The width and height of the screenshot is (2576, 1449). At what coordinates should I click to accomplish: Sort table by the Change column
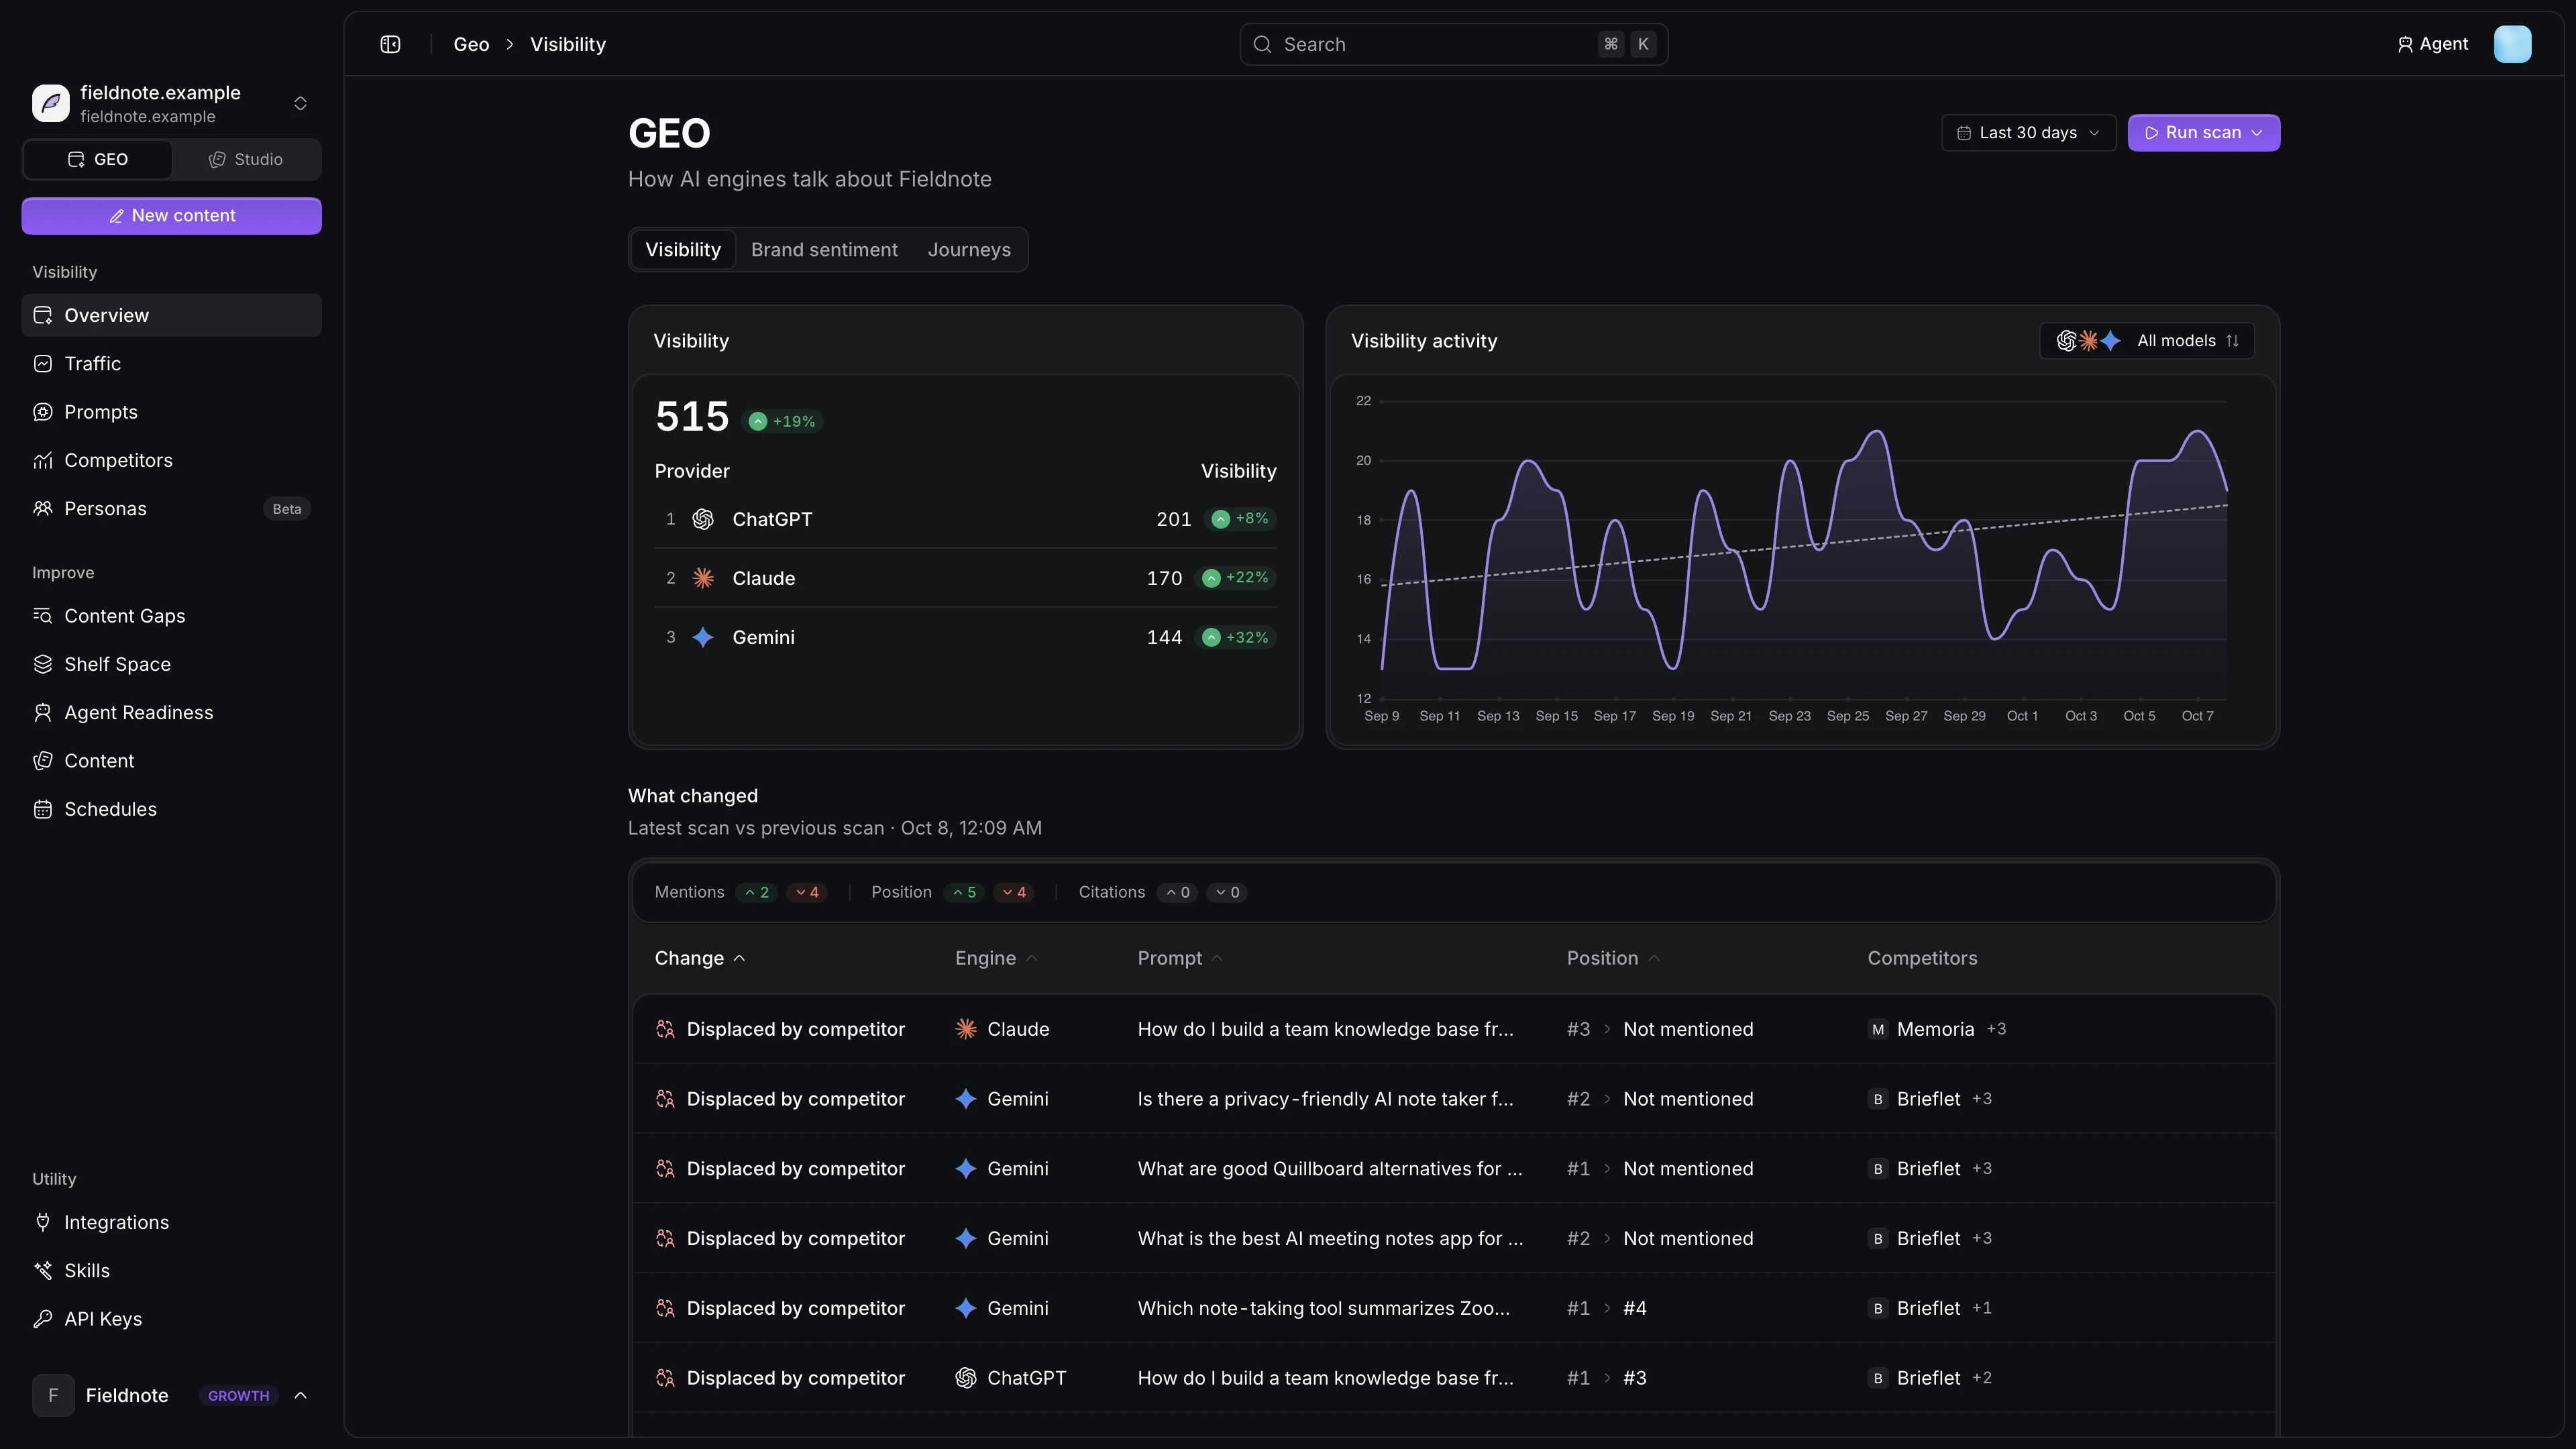[x=700, y=958]
